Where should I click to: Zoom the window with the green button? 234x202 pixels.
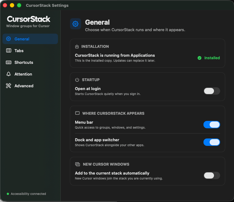pyautogui.click(x=19, y=5)
